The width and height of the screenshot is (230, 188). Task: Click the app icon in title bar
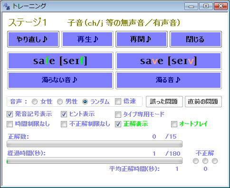tap(7, 6)
